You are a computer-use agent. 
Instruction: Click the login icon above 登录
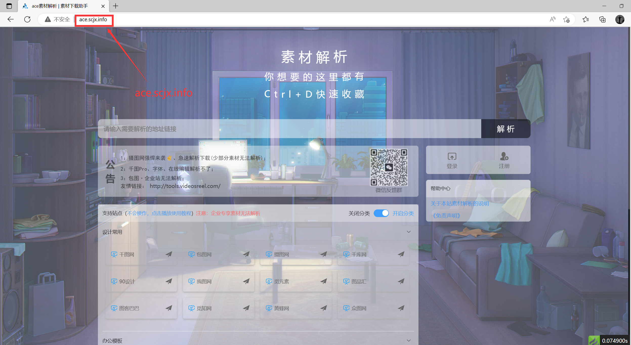(x=452, y=156)
